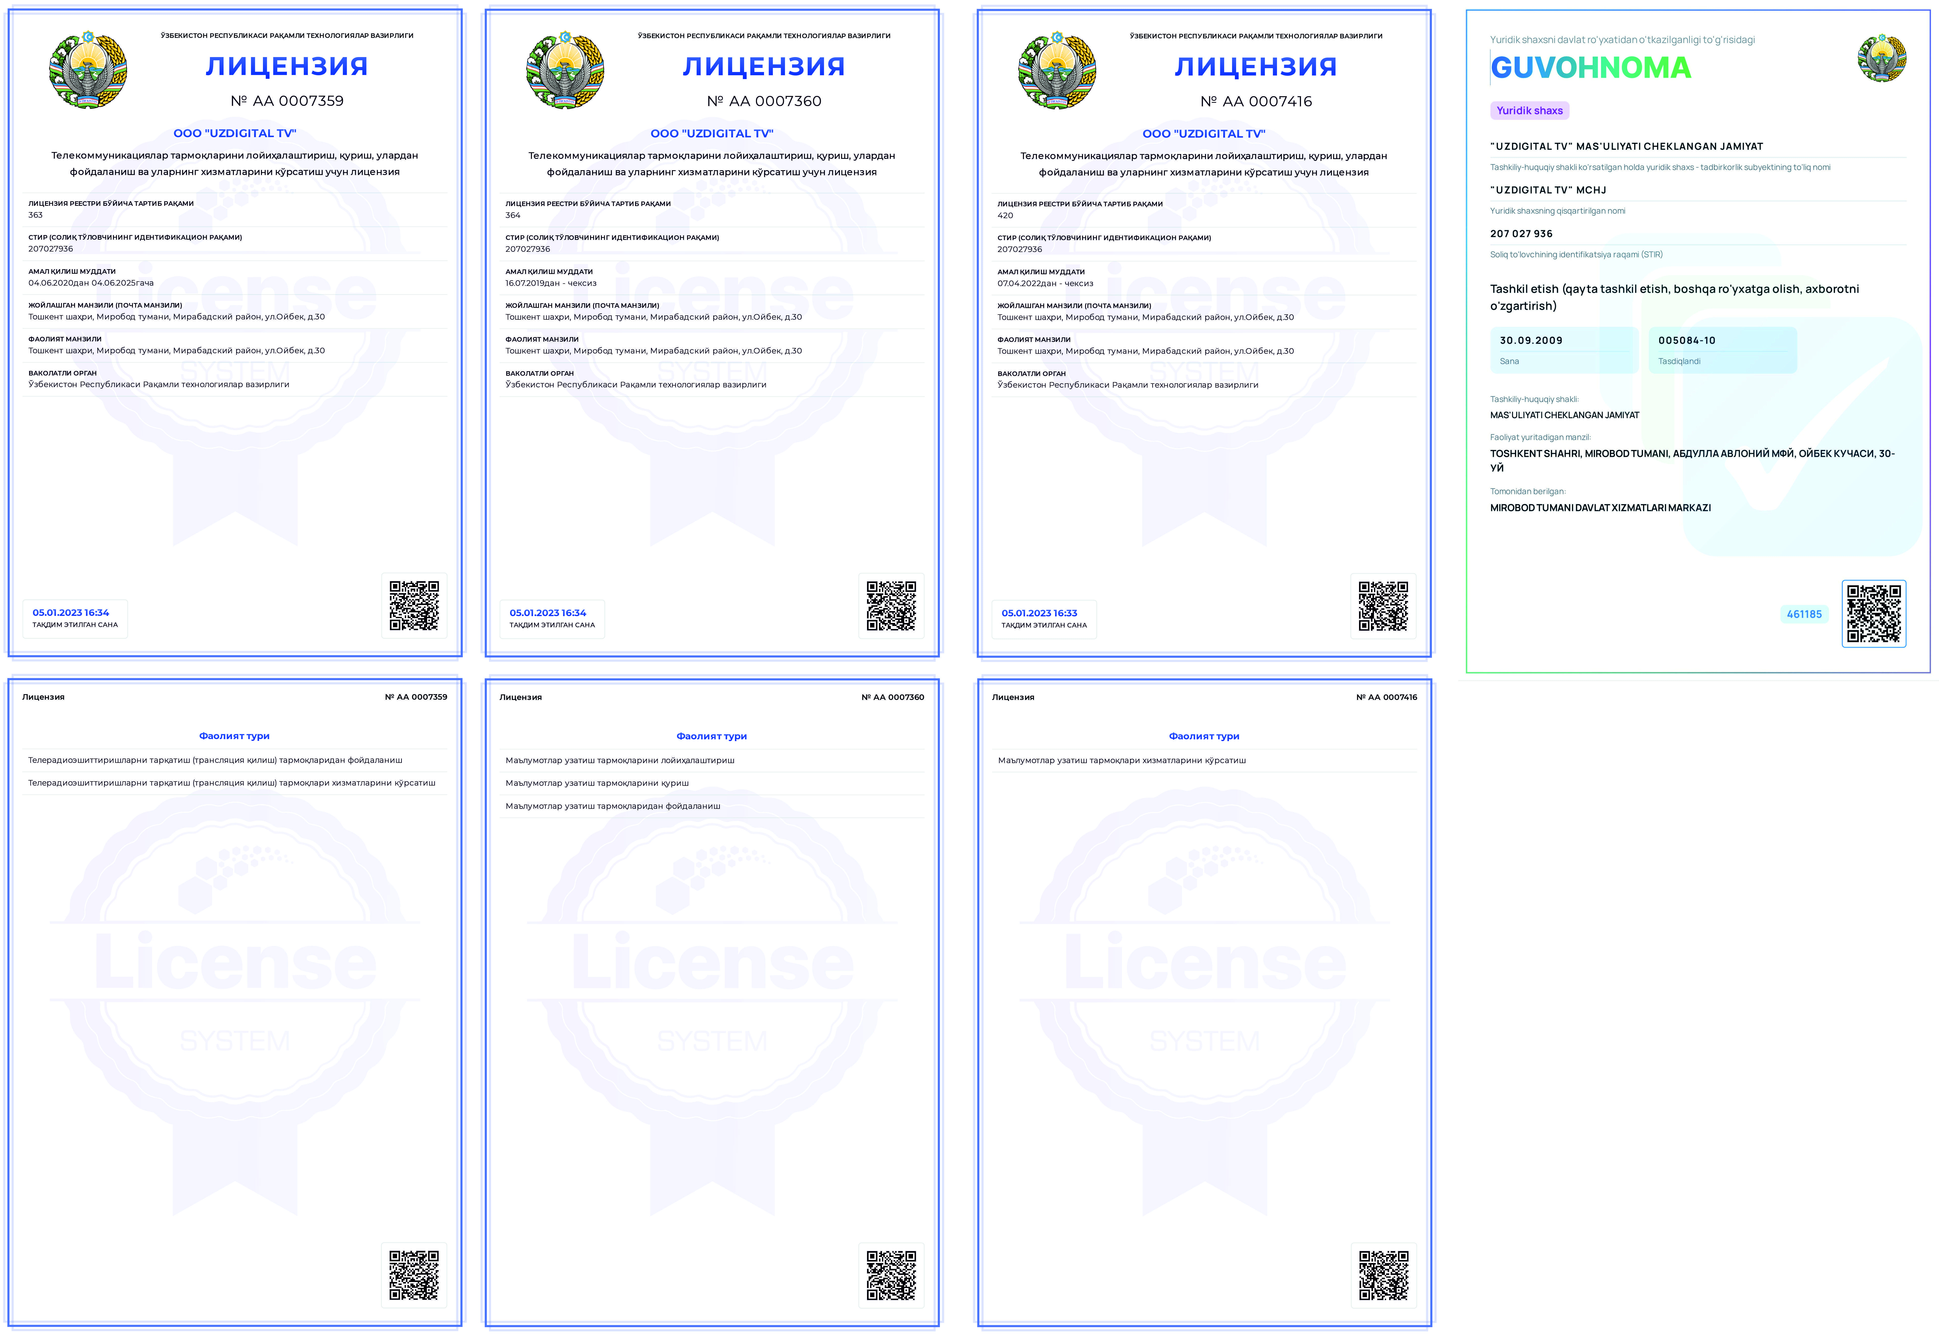Click the '№ AA 0007360' header on the Фаолият тури page
Image resolution: width=1939 pixels, height=1334 pixels.
tap(893, 697)
